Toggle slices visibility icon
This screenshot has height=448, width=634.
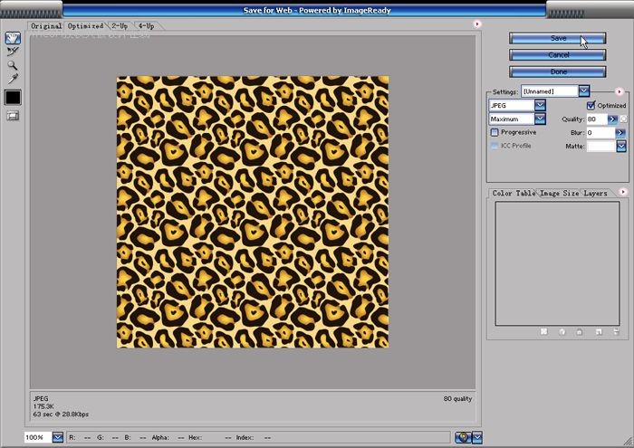(x=13, y=116)
